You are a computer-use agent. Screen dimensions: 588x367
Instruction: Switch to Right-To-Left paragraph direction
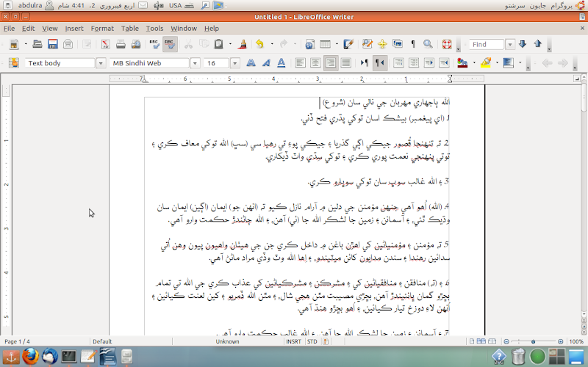click(x=380, y=63)
